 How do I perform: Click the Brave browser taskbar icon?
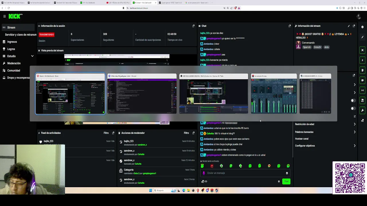tap(198, 191)
